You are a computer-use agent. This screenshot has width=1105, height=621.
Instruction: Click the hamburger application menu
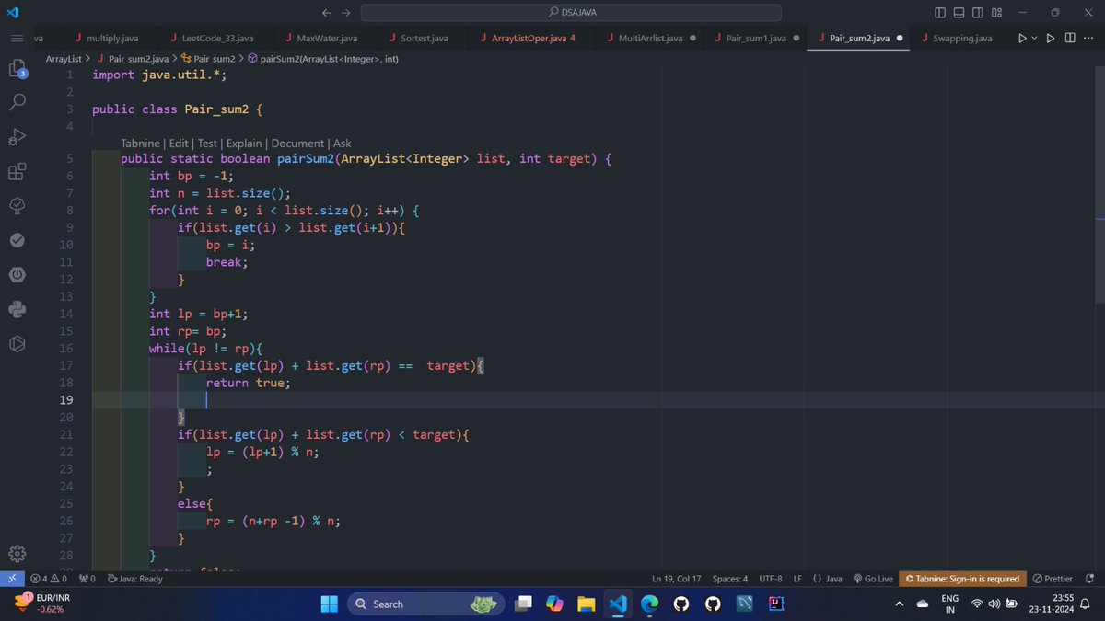[17, 38]
